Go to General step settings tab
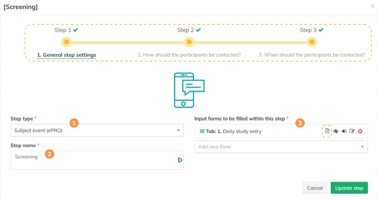The height and width of the screenshot is (201, 377). pos(67,55)
